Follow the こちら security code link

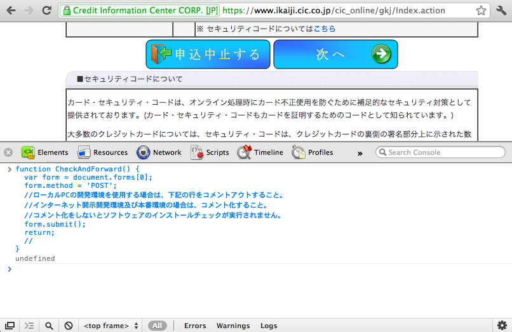[x=324, y=29]
